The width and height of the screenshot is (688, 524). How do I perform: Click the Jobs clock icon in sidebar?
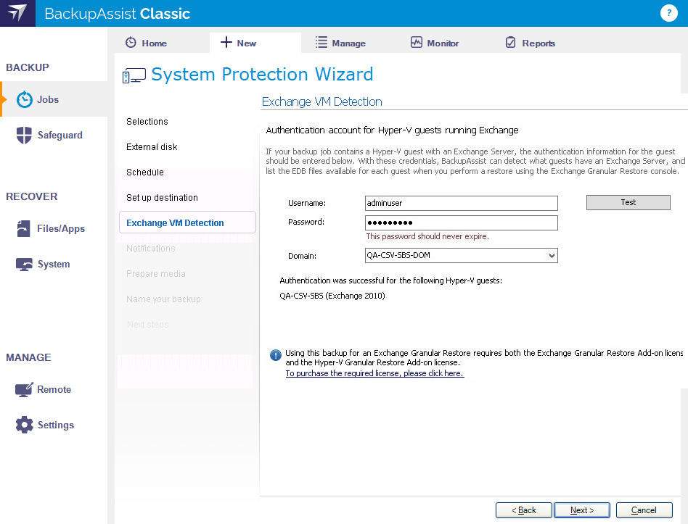point(25,99)
